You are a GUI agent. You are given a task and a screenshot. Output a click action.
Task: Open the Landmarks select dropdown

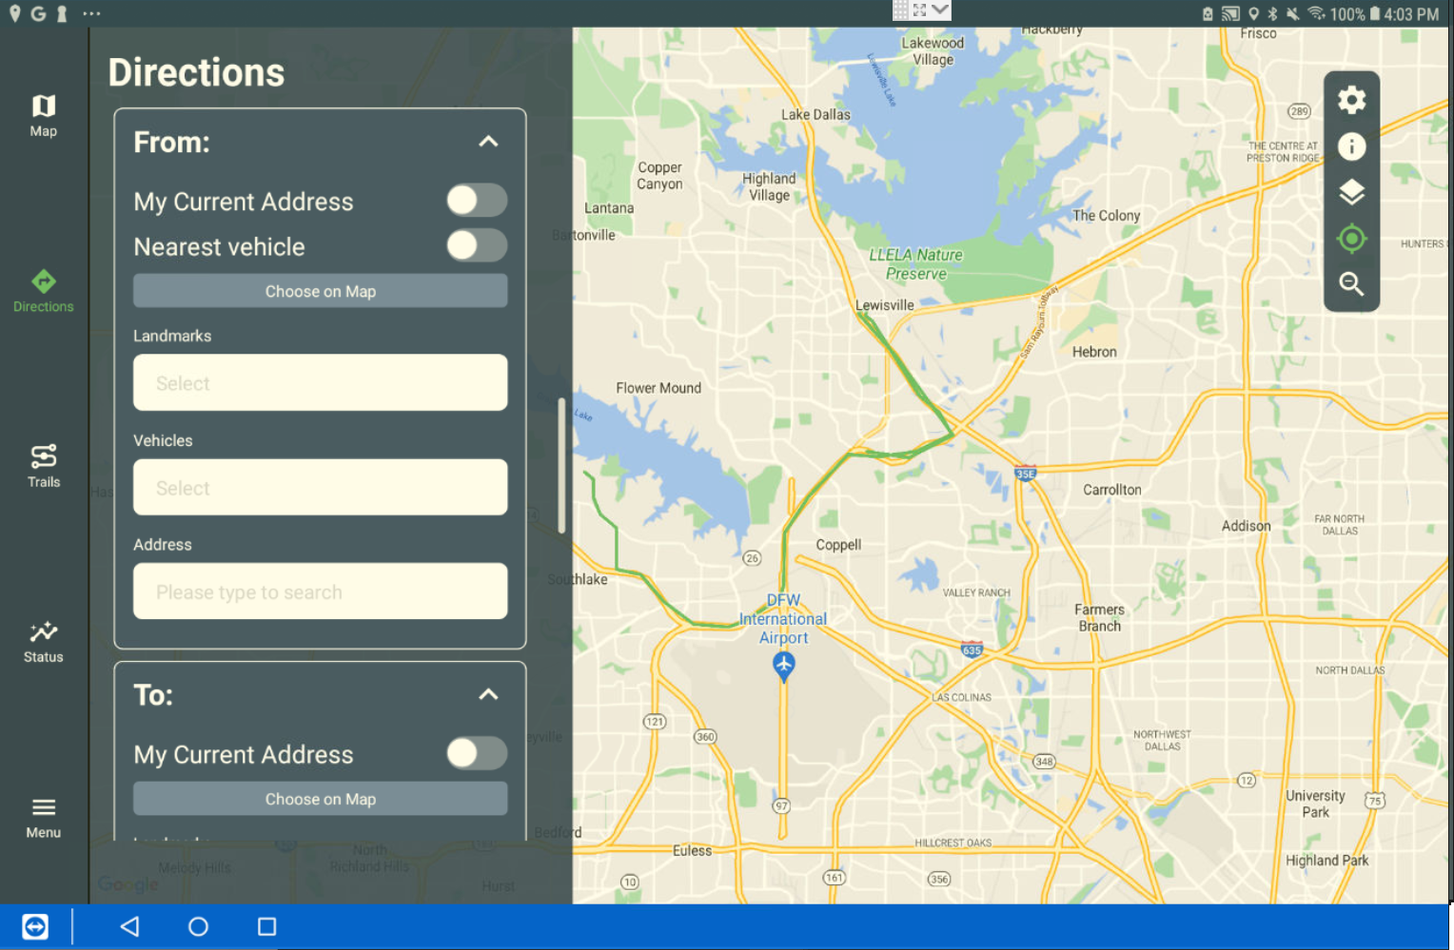pos(320,382)
